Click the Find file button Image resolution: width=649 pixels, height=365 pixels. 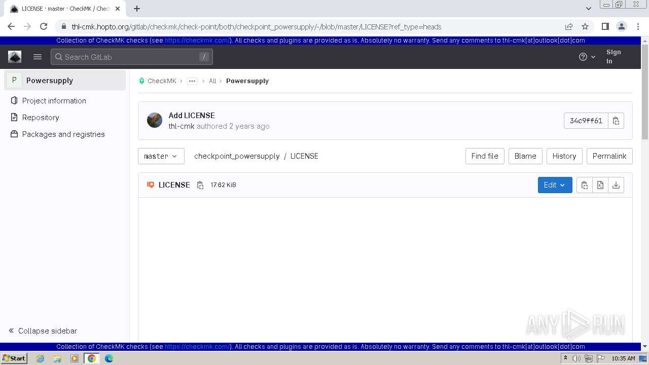(485, 156)
